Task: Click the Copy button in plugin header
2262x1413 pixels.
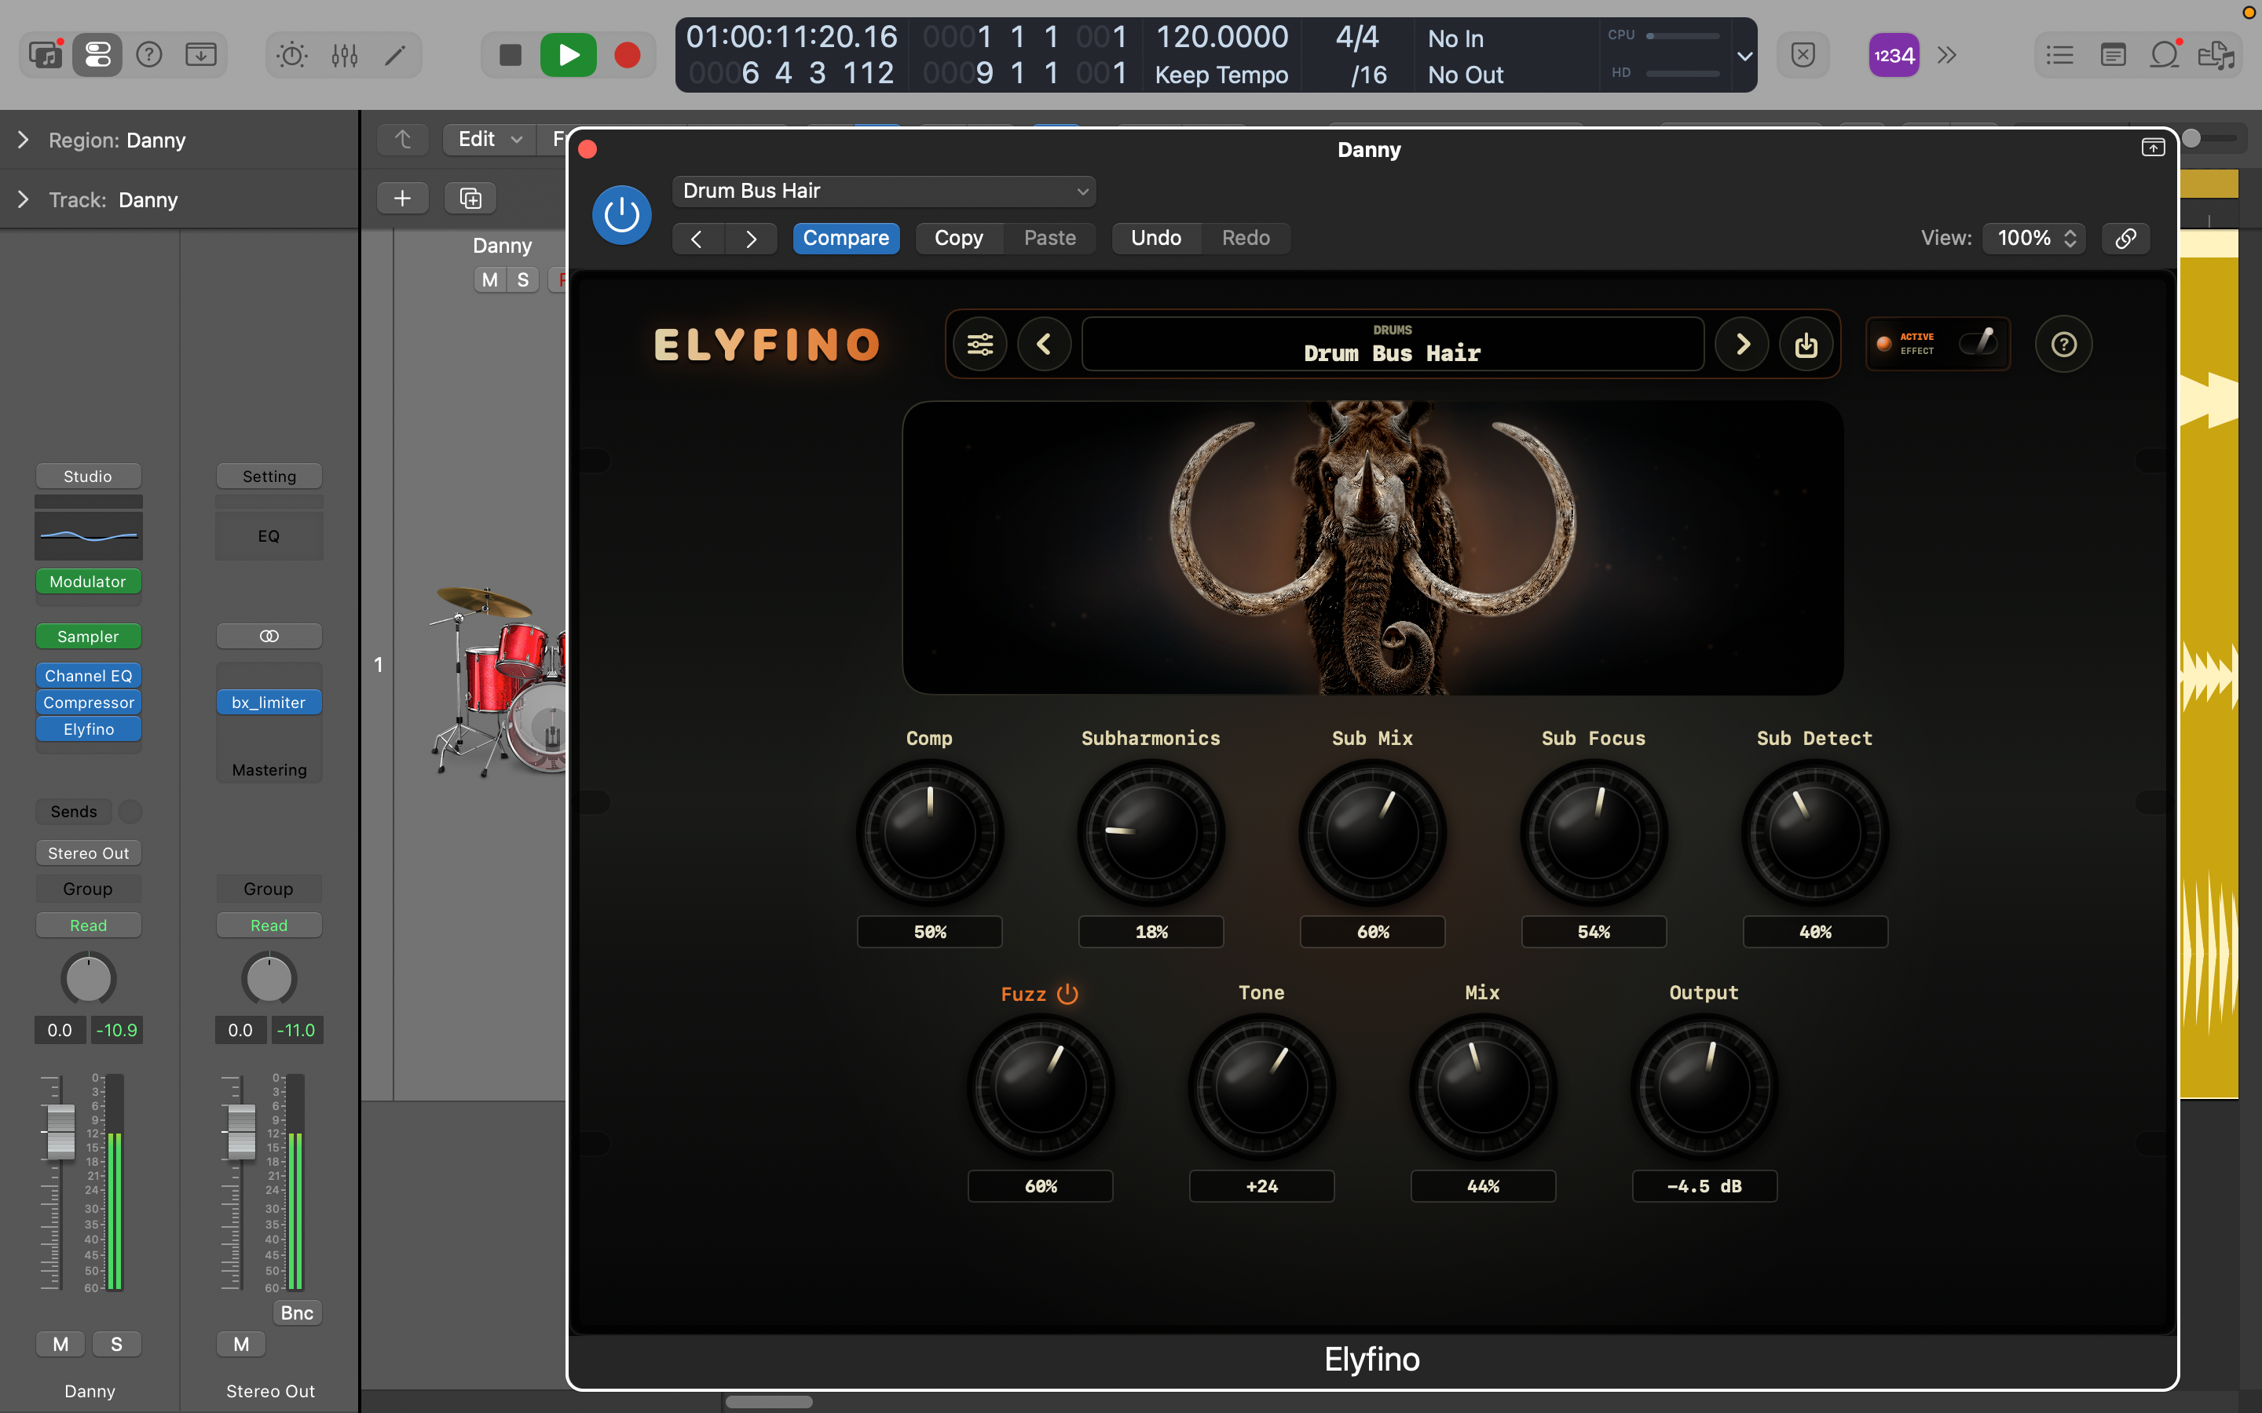Action: pyautogui.click(x=959, y=239)
